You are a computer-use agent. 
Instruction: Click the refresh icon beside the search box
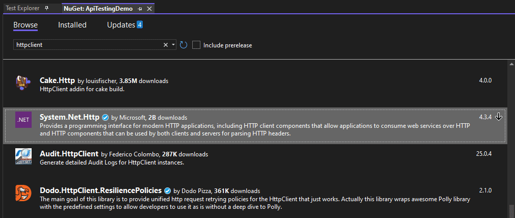pos(184,45)
